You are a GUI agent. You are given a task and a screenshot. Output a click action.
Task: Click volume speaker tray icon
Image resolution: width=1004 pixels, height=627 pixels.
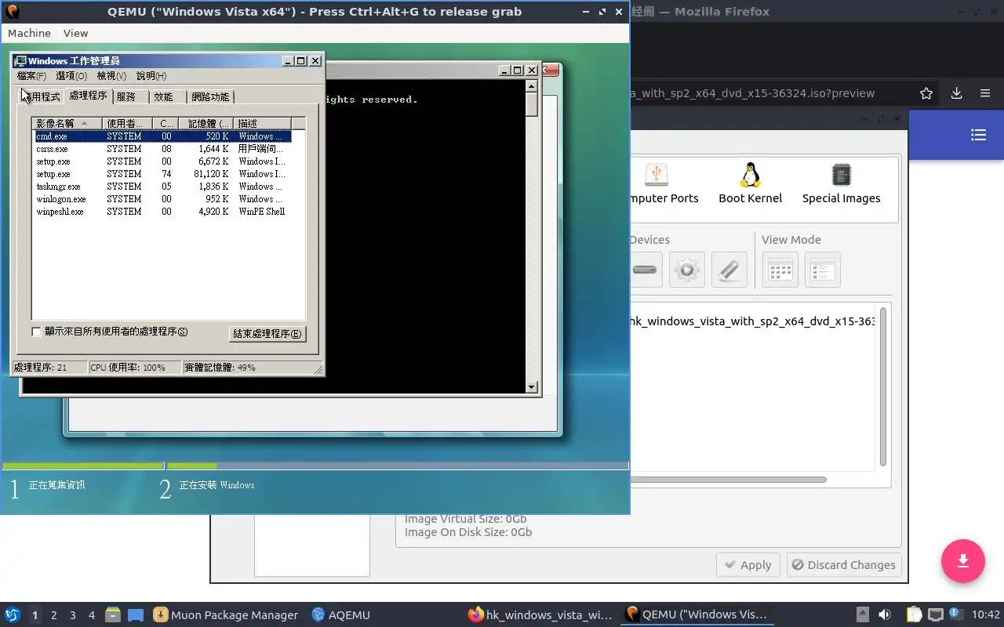[x=885, y=615]
